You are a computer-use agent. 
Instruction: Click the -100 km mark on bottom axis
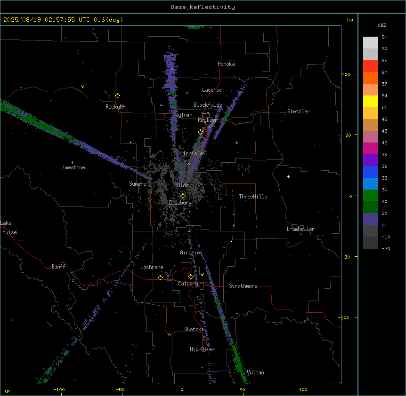pos(59,389)
